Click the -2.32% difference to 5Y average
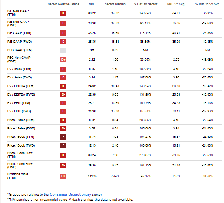The height and width of the screenshot is (203, 224). click(208, 13)
